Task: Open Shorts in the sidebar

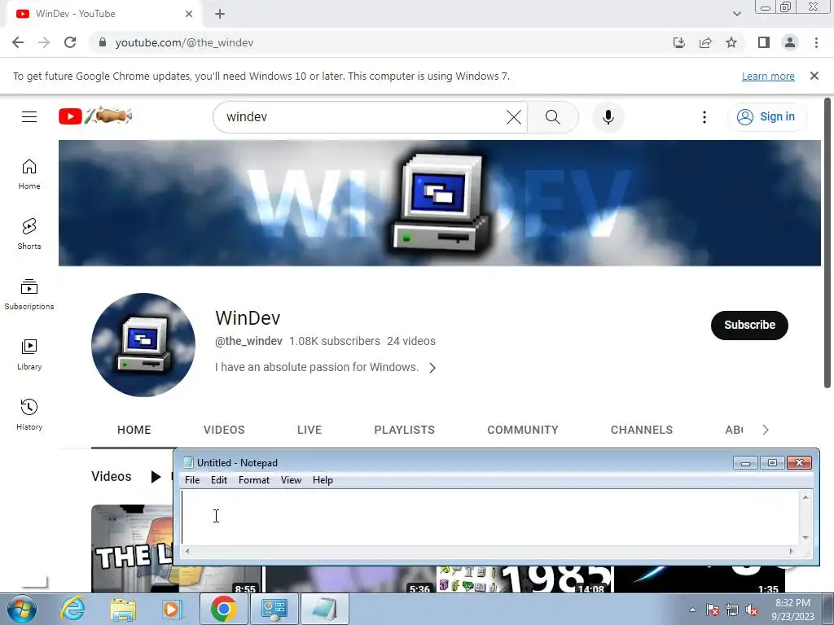Action: pyautogui.click(x=29, y=234)
